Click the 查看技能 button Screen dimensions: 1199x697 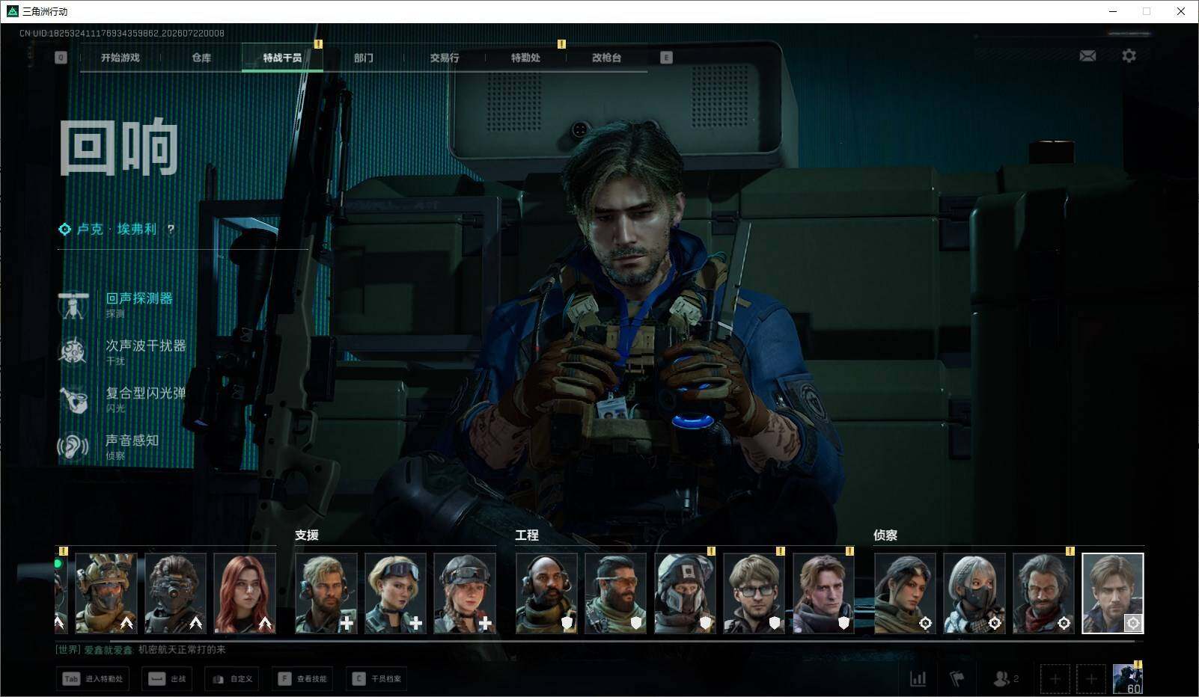[x=303, y=678]
